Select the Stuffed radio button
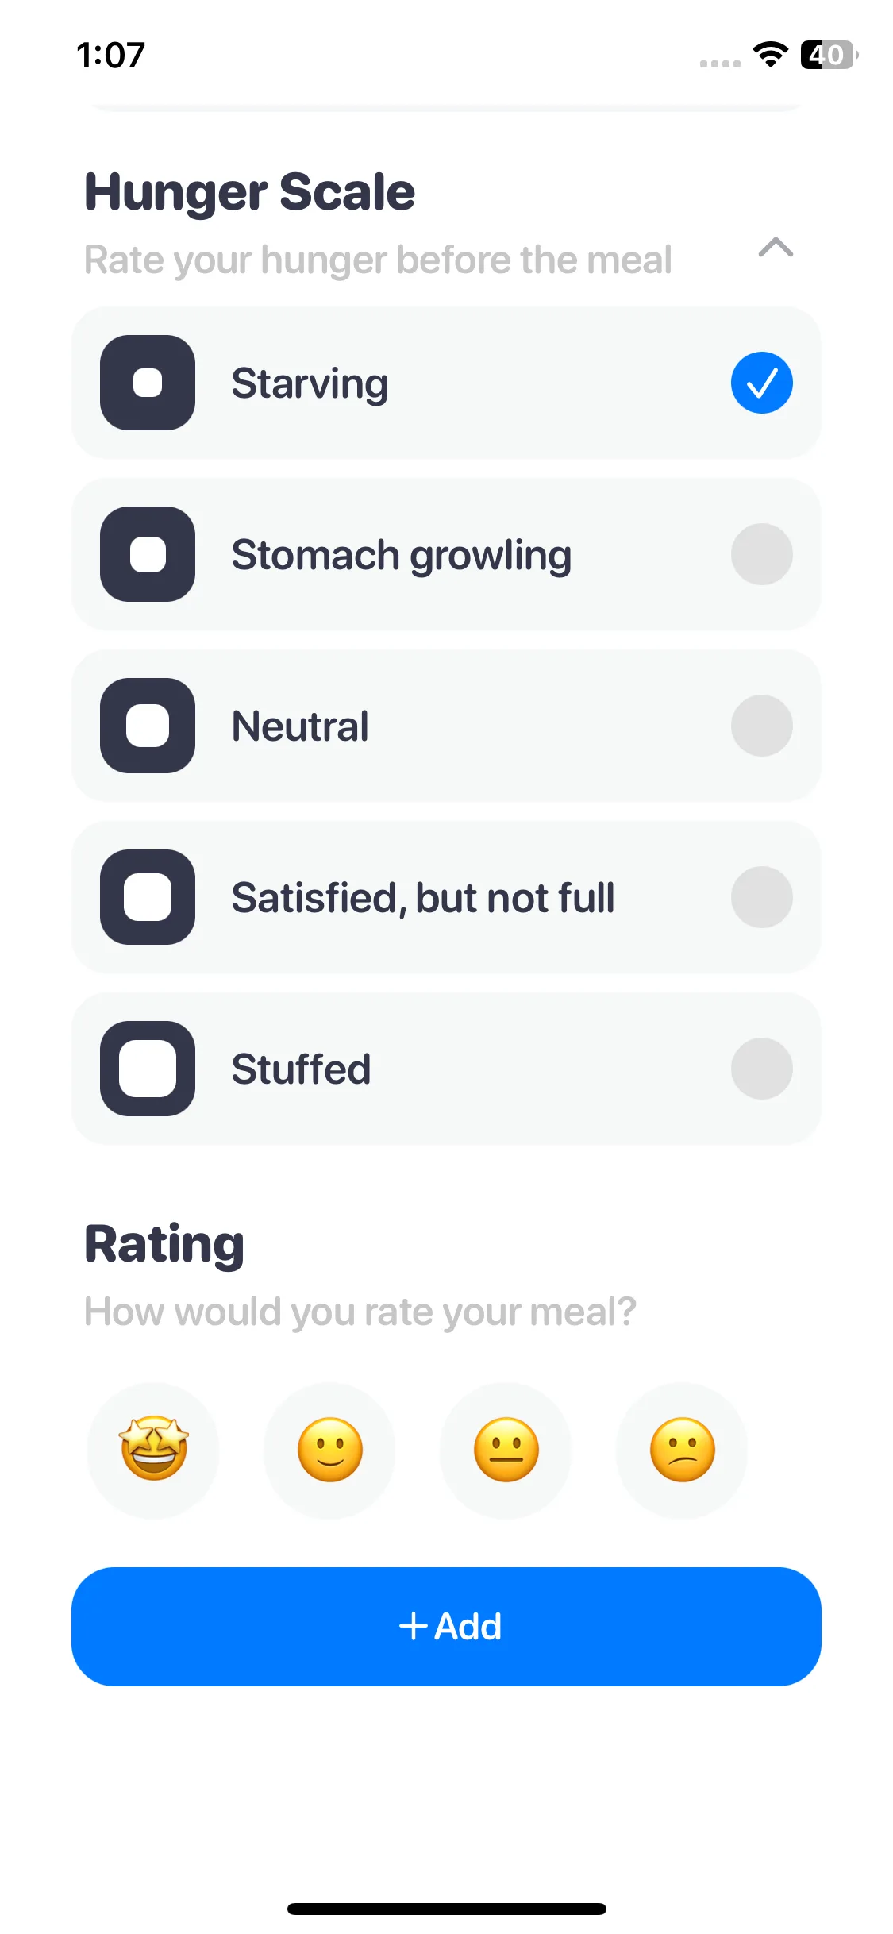The height and width of the screenshot is (1934, 893). click(x=761, y=1069)
